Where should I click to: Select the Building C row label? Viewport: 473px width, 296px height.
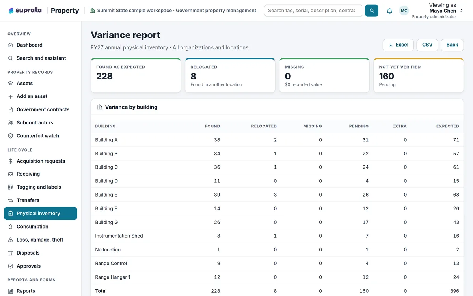click(106, 167)
